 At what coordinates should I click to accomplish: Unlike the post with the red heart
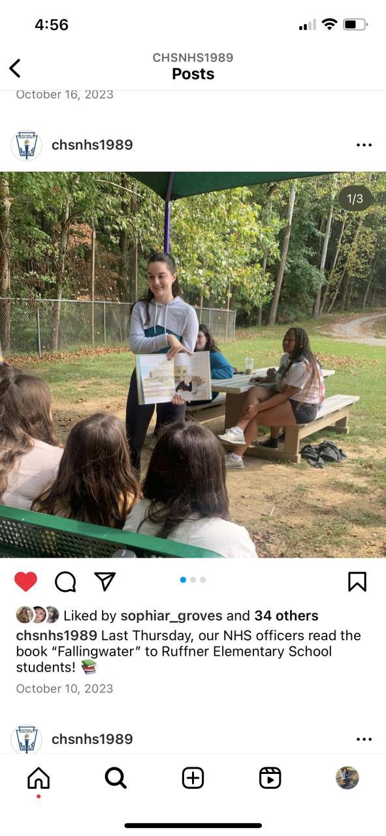coord(25,581)
